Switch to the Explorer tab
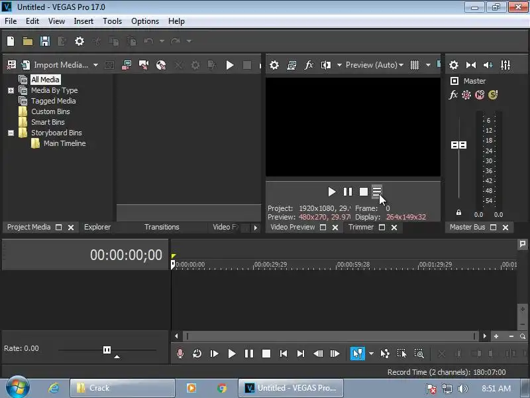This screenshot has height=398, width=530. click(x=97, y=227)
